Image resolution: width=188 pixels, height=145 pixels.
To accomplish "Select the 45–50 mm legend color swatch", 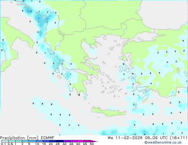I will [87, 141].
